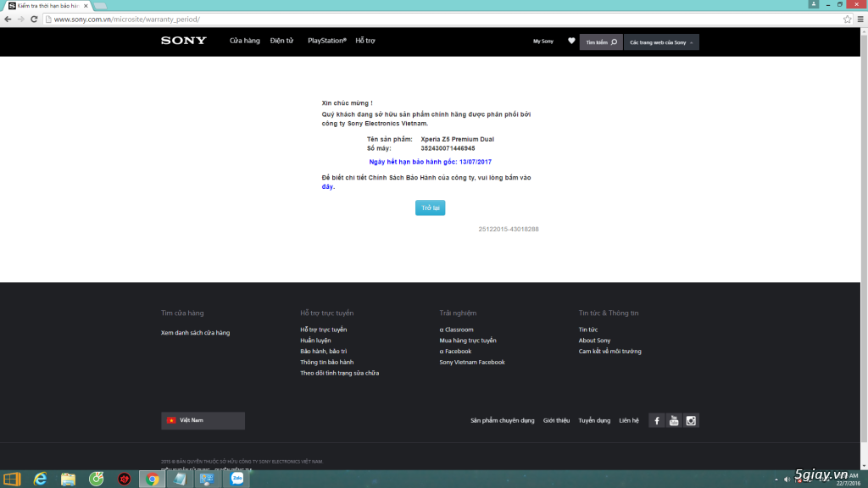
Task: Open a new browser tab
Action: point(100,6)
